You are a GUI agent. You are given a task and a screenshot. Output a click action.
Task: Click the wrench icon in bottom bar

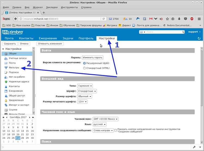194,147
